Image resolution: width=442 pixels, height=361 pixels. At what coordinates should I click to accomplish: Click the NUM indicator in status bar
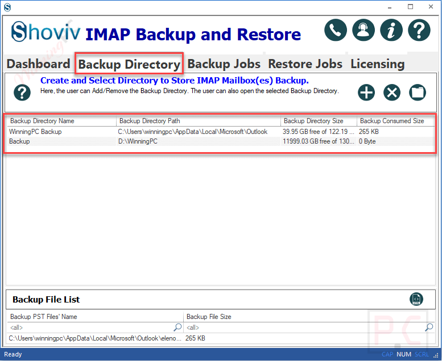(404, 354)
